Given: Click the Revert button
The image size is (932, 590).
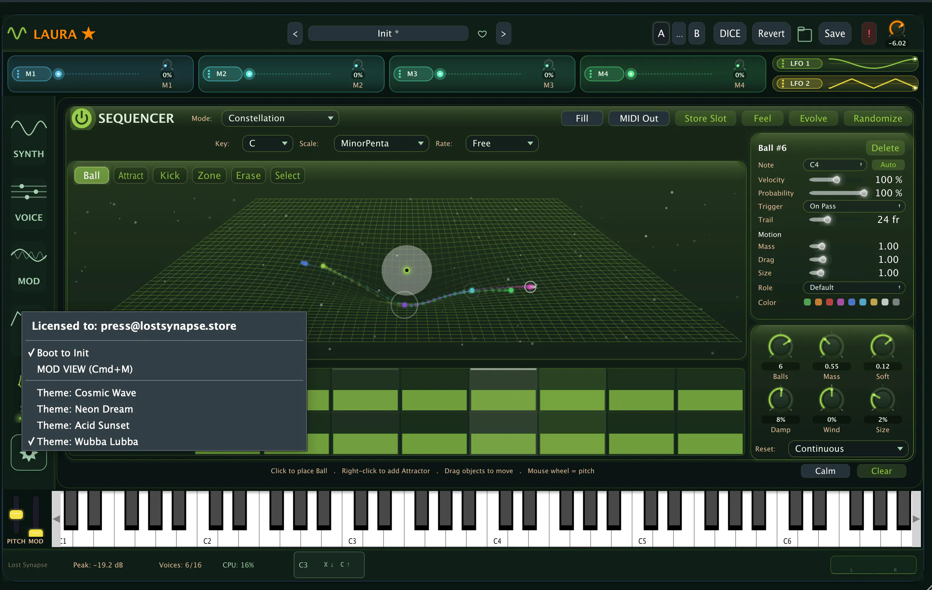Looking at the screenshot, I should tap(771, 34).
